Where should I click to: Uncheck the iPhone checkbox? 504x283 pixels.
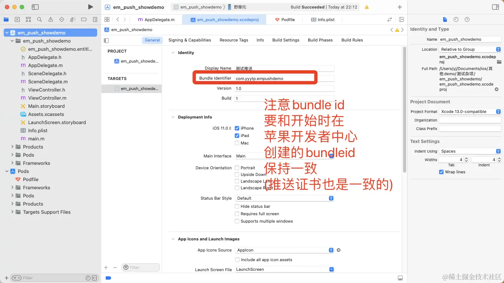[237, 128]
